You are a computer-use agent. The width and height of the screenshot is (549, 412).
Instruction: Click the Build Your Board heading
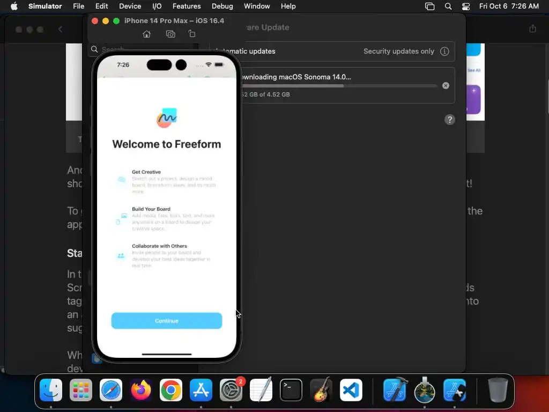(151, 209)
